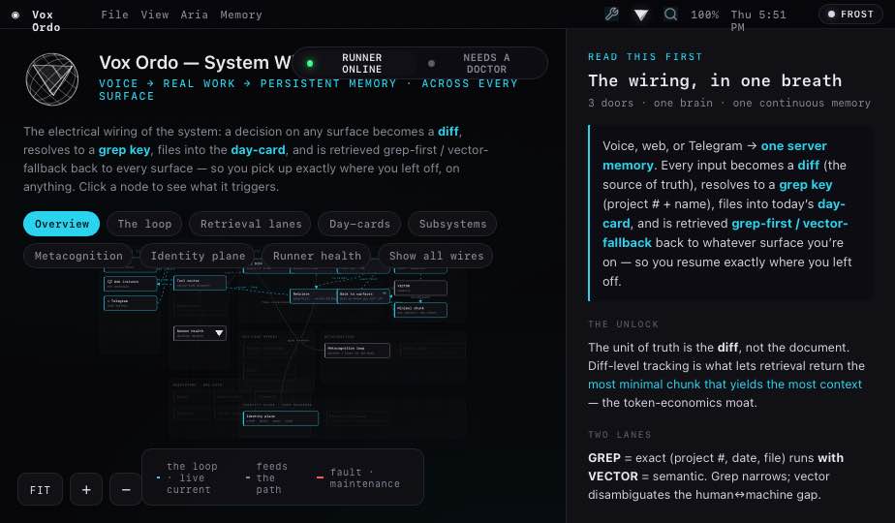The width and height of the screenshot is (895, 523).
Task: Zoom out with the minus button
Action: coord(126,489)
